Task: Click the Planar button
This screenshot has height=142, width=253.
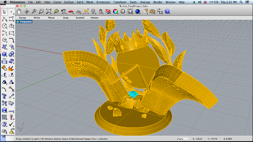Action: click(x=51, y=18)
